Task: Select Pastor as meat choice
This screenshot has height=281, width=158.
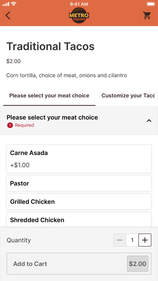Action: tap(79, 183)
